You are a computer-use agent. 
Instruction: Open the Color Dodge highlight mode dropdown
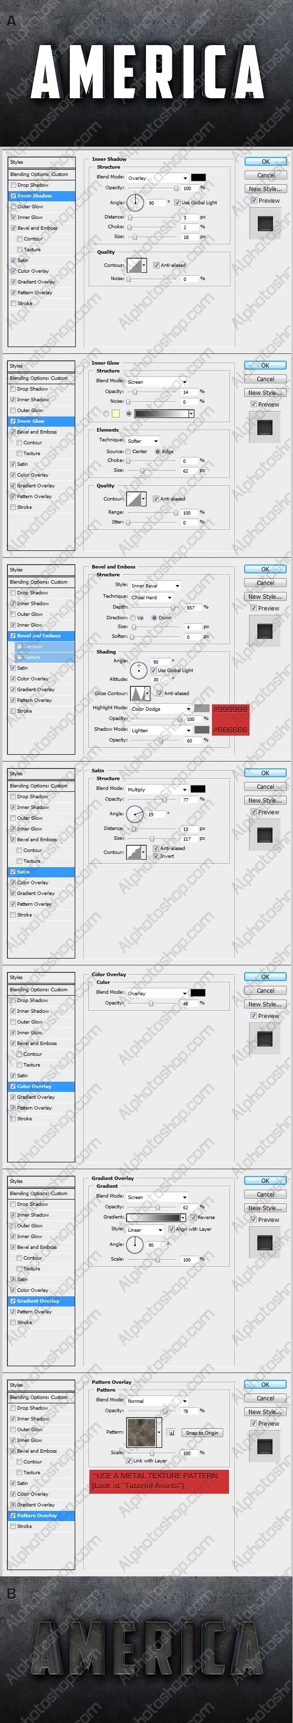tap(161, 709)
